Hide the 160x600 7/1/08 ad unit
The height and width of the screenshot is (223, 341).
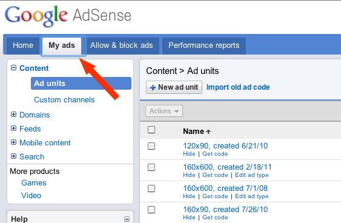click(x=189, y=196)
